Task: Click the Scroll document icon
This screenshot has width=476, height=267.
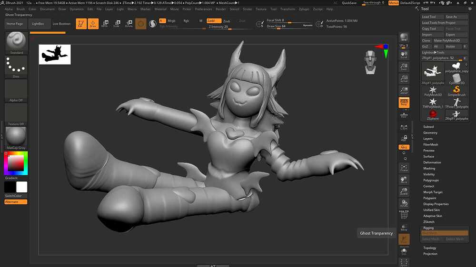Action: (404, 55)
